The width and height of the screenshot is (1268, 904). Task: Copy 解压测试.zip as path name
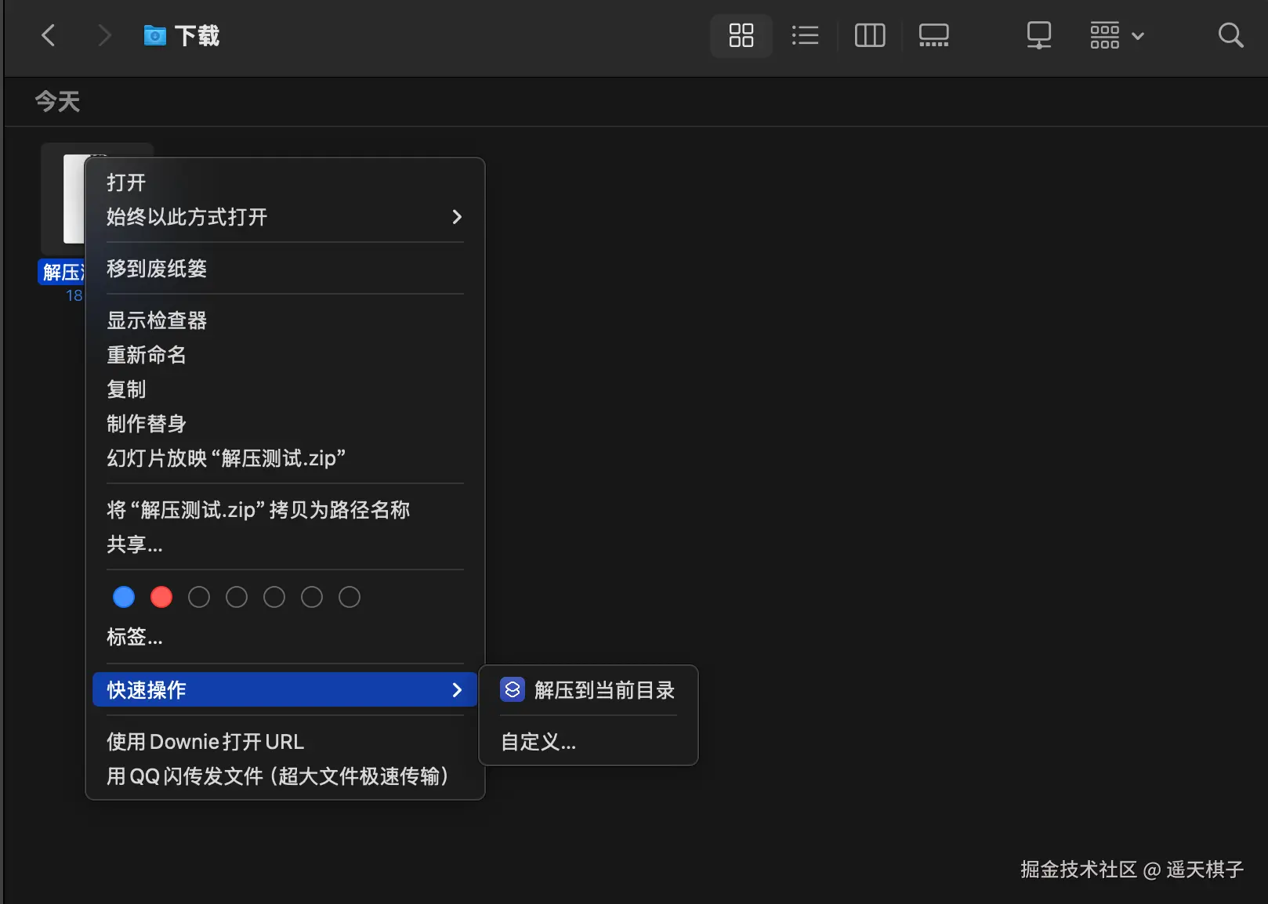click(284, 510)
